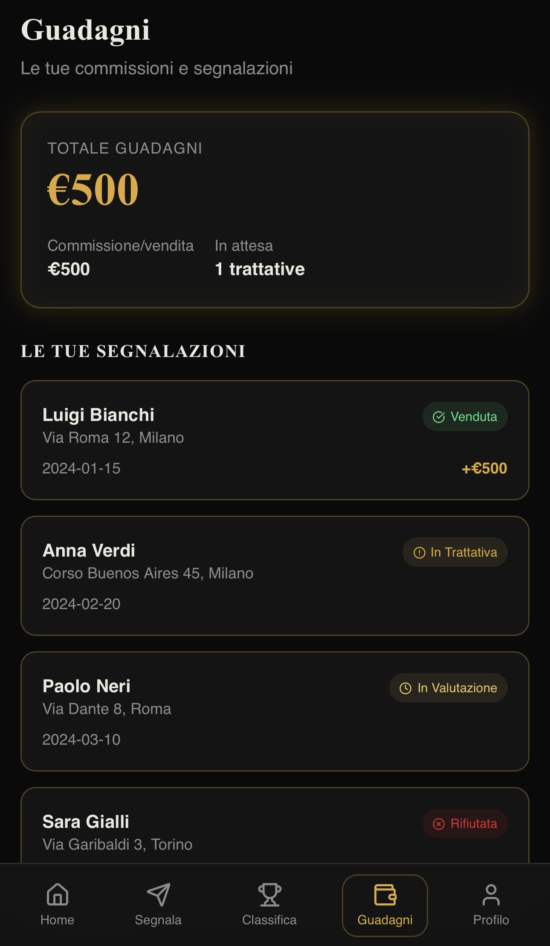Image resolution: width=550 pixels, height=946 pixels.
Task: Open Anna Verdi referral name
Action: (x=89, y=551)
